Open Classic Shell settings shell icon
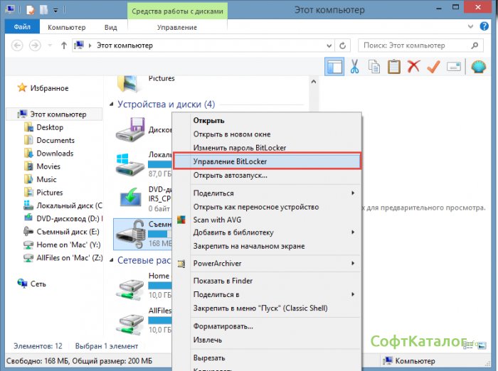Screen dimensions: 498x371 pyautogui.click(x=479, y=67)
